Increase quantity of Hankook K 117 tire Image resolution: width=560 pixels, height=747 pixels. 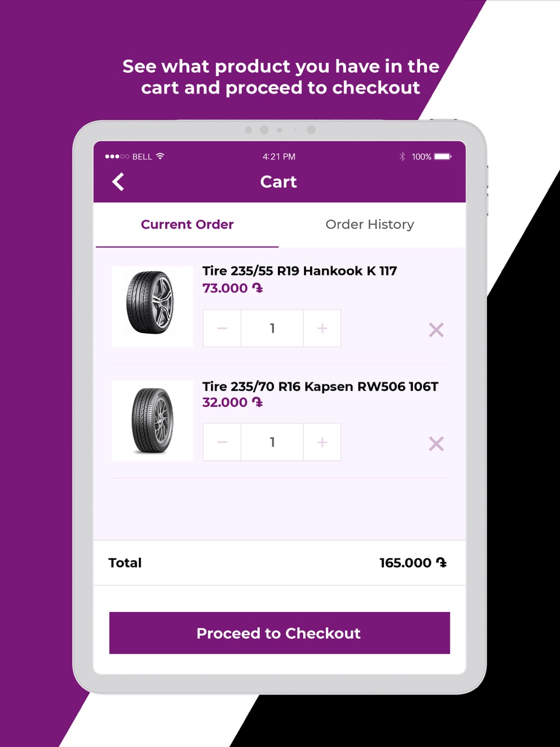[322, 328]
